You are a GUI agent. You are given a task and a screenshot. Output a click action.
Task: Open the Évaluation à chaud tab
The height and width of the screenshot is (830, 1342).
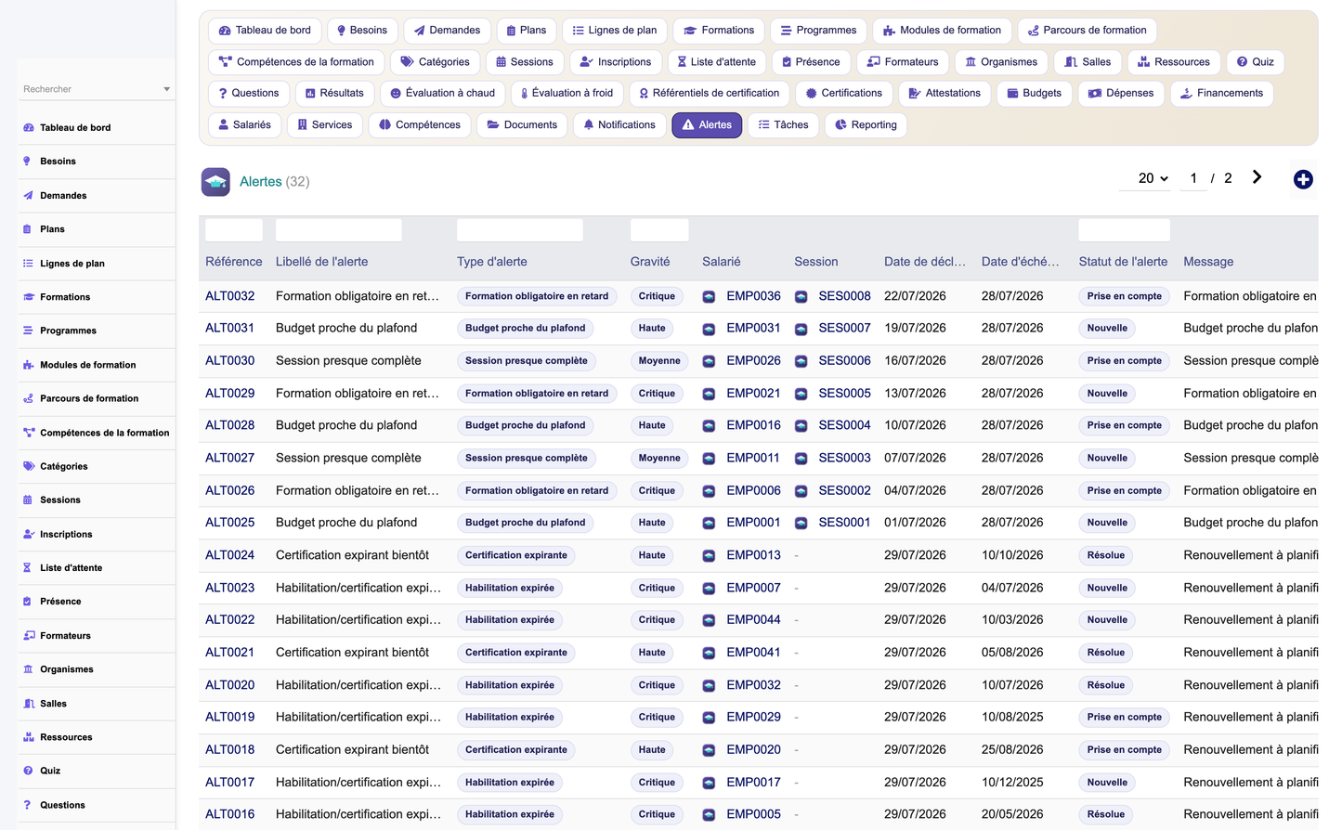point(442,93)
